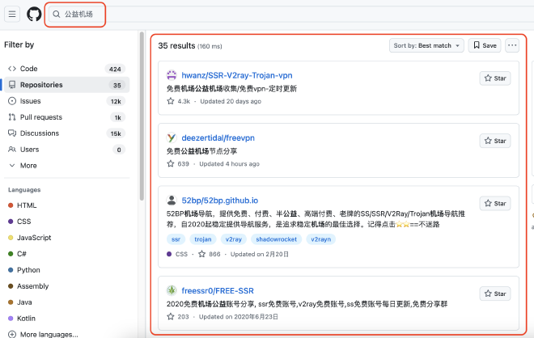Open 52bp/52bp.github.io repository
Viewport: 534px width, 338px height.
(x=219, y=201)
